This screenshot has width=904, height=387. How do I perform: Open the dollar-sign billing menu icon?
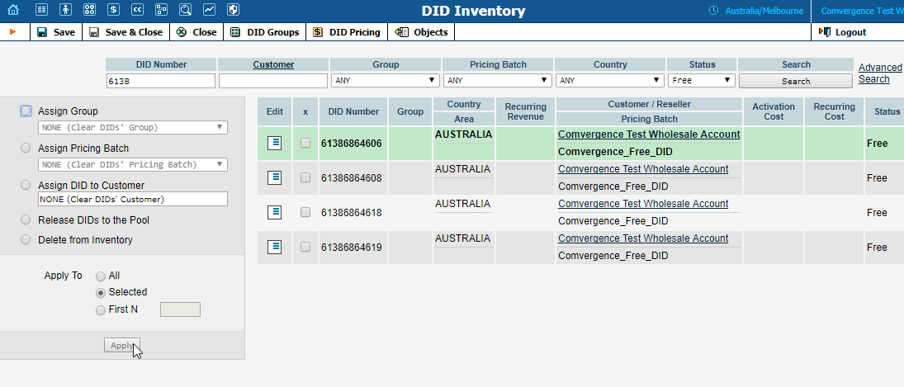113,11
